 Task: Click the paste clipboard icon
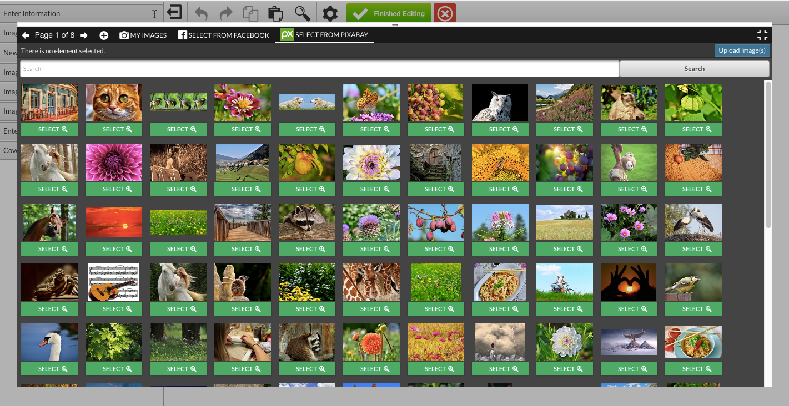coord(275,13)
